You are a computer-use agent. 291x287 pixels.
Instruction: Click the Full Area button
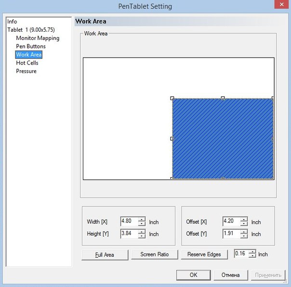coord(105,255)
